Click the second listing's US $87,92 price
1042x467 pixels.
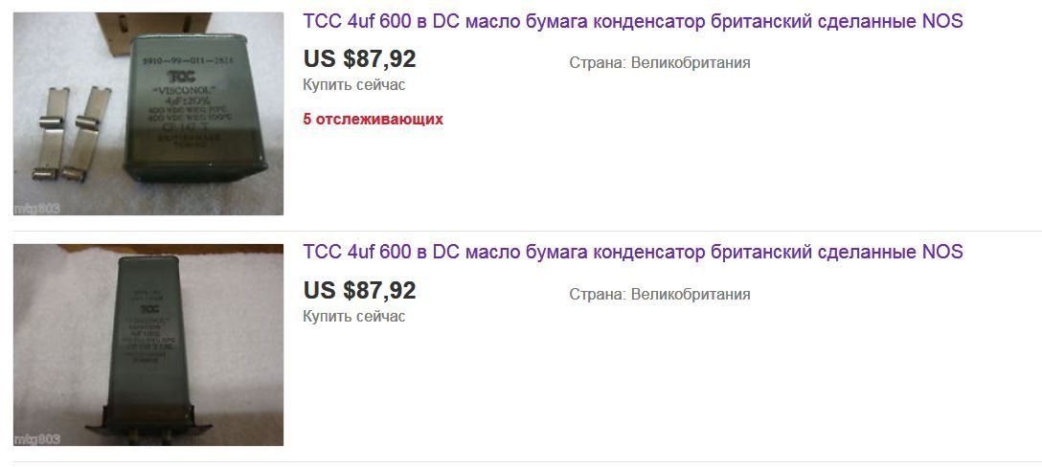click(x=359, y=290)
